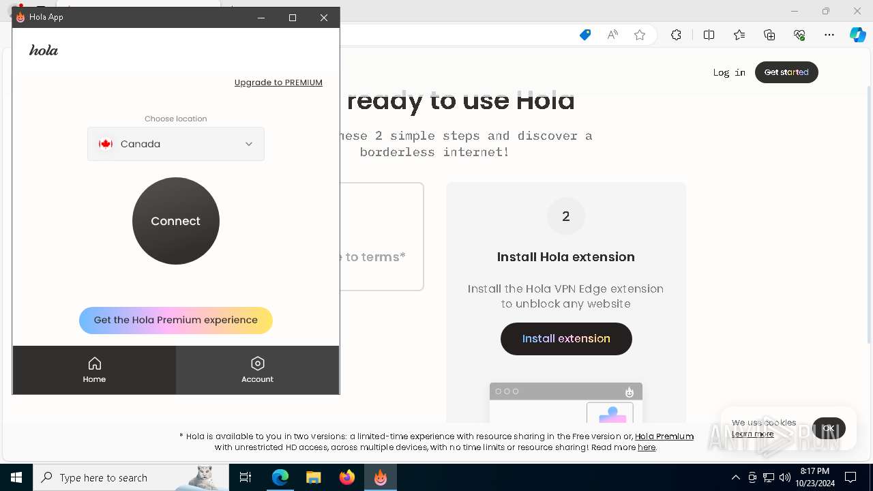Open Firefox from the taskbar
873x491 pixels.
pyautogui.click(x=347, y=478)
